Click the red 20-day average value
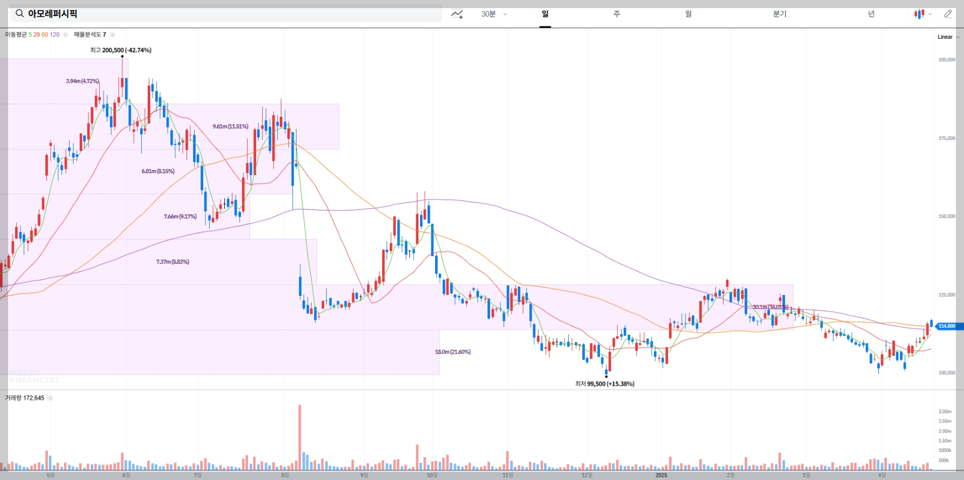This screenshot has width=964, height=480. 37,34
